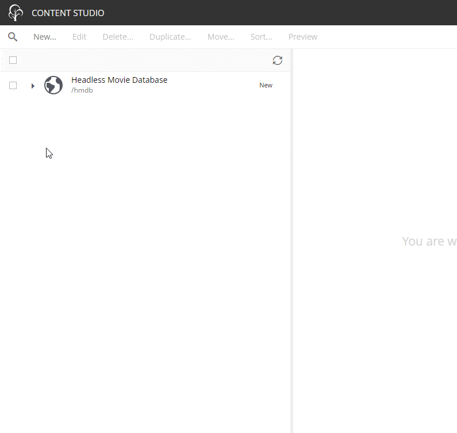Click the /hmdb path text
The width and height of the screenshot is (457, 433).
[82, 90]
